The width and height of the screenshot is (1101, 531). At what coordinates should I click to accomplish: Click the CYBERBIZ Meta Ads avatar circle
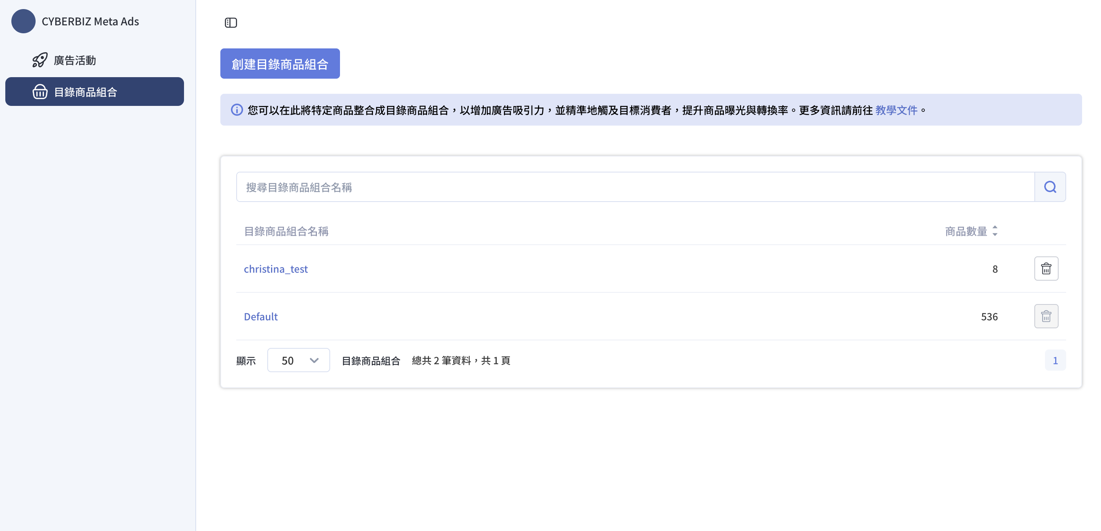coord(23,21)
